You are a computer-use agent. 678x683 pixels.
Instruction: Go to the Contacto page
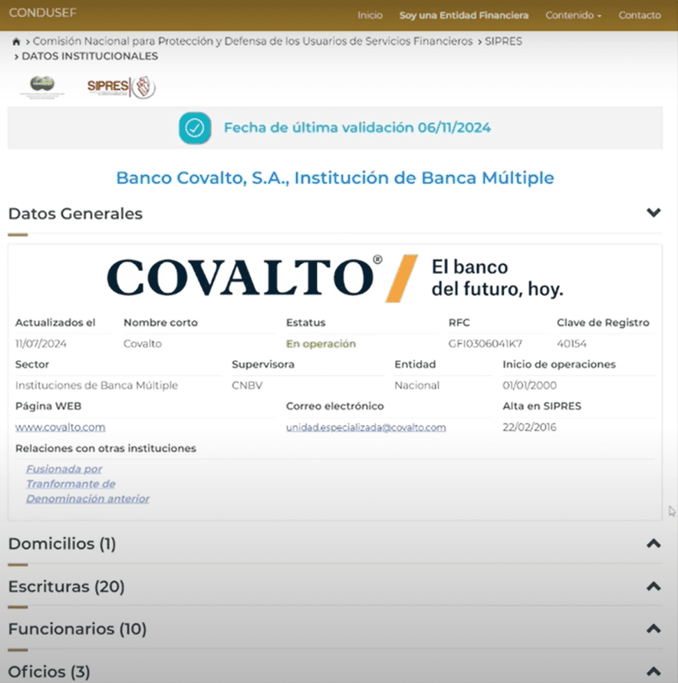639,15
